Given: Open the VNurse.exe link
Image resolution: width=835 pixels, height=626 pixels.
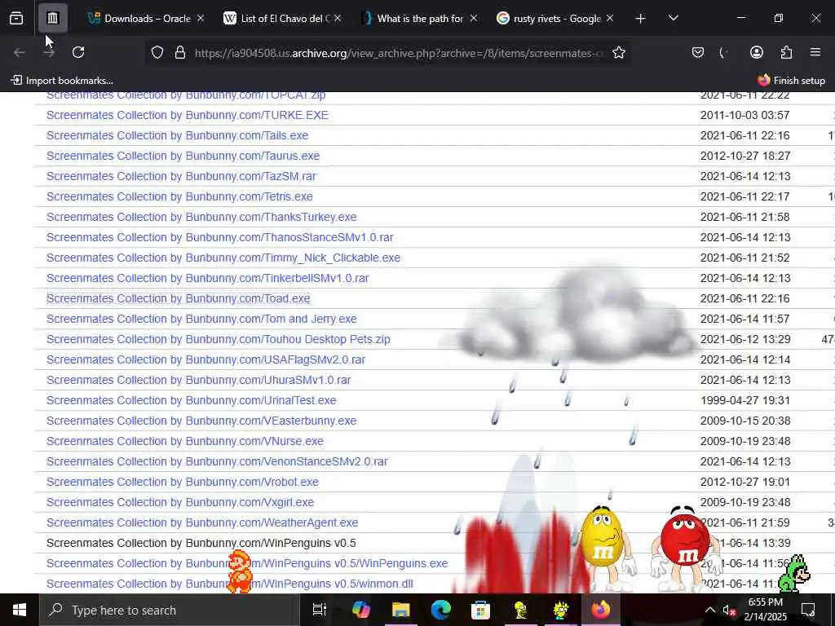Looking at the screenshot, I should pos(185,441).
